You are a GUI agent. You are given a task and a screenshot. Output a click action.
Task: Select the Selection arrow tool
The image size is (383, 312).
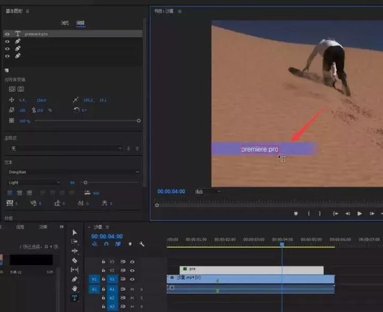[x=74, y=232]
